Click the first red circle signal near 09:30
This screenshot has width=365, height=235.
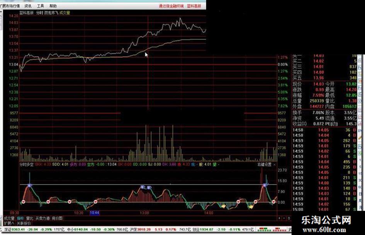pos(23,202)
